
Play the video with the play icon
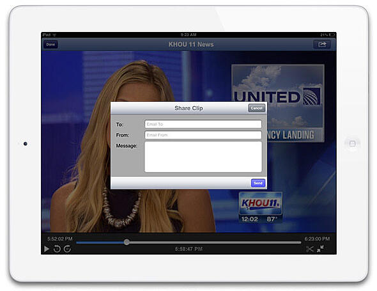[47, 249]
